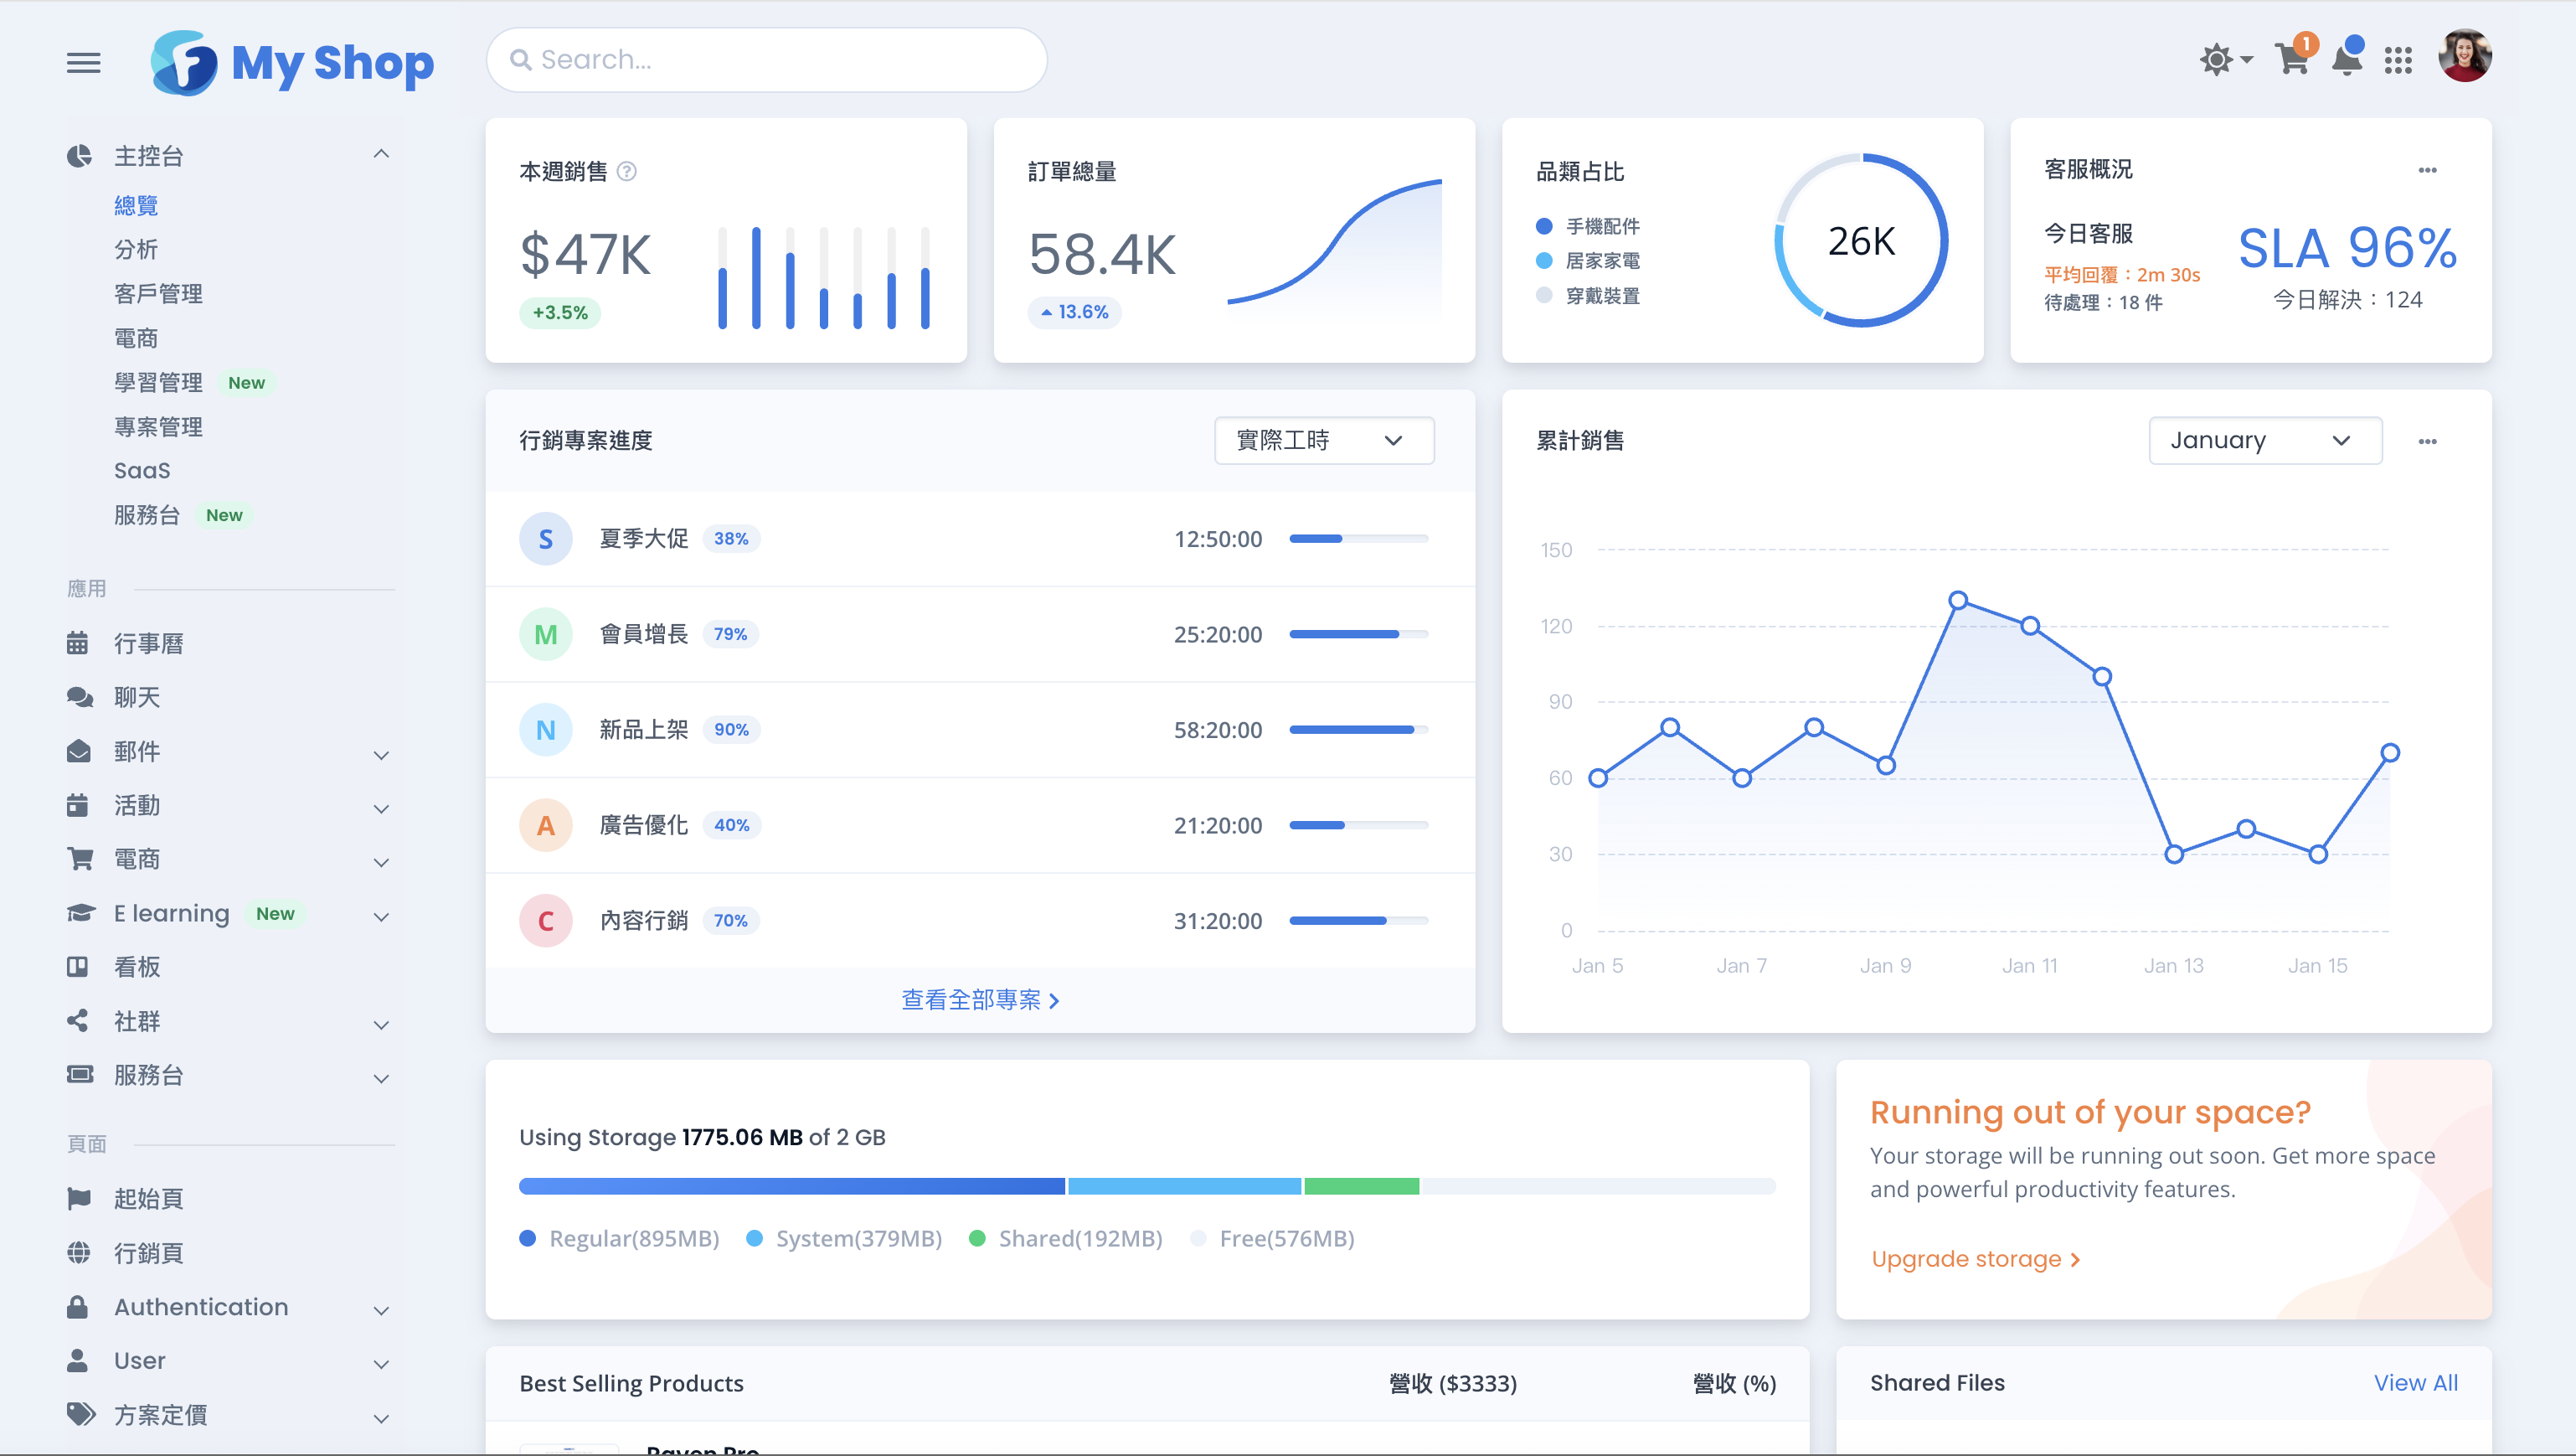Toggle the 手機配件 legend item
Screen dimensions: 2576x1456
tap(1601, 226)
